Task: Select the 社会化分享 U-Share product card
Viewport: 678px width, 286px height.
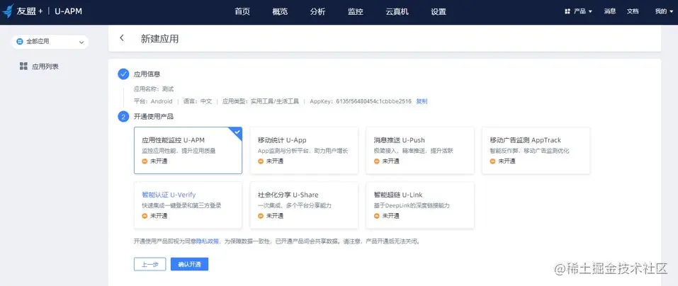Action: tap(304, 205)
